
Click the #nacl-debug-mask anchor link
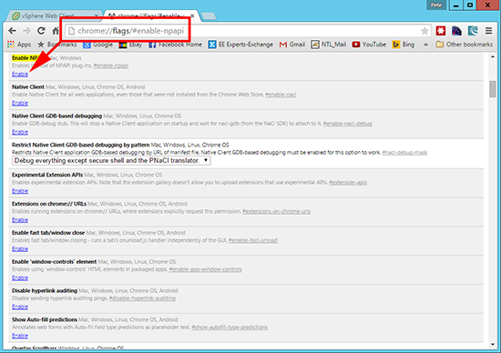coord(404,153)
